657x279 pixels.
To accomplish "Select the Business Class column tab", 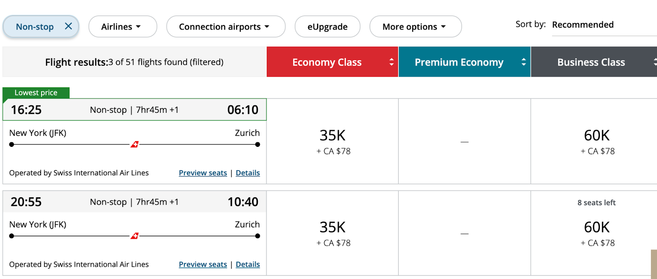I will point(591,62).
